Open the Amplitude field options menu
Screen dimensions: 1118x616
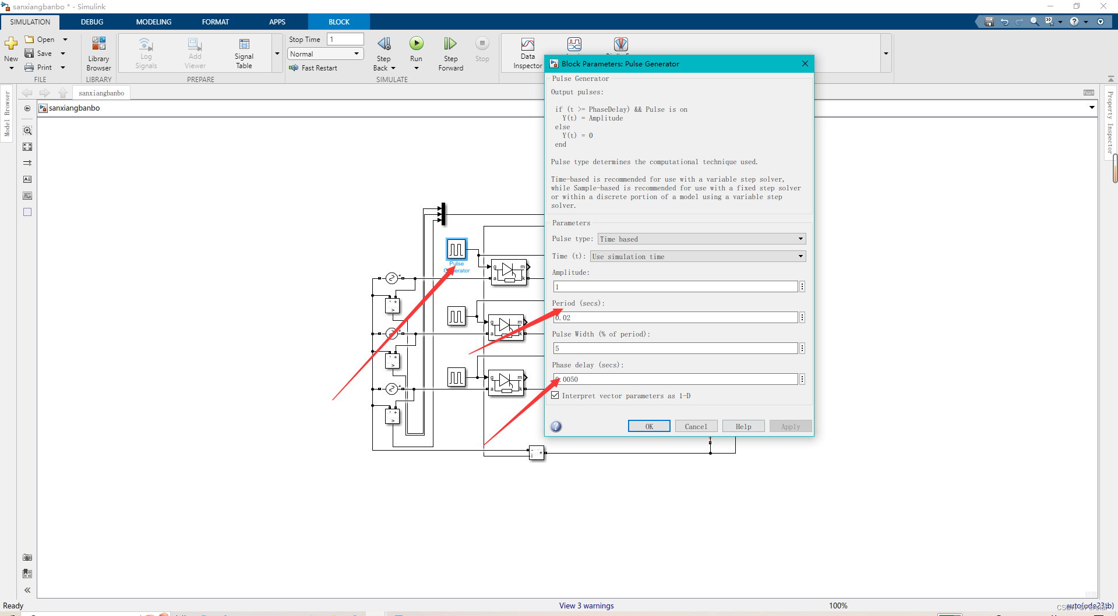(802, 286)
